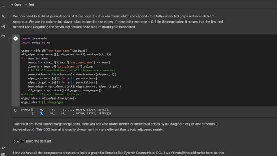Image resolution: width=277 pixels, height=156 pixels.
Task: Click the cell output clear icon
Action: [16, 110]
